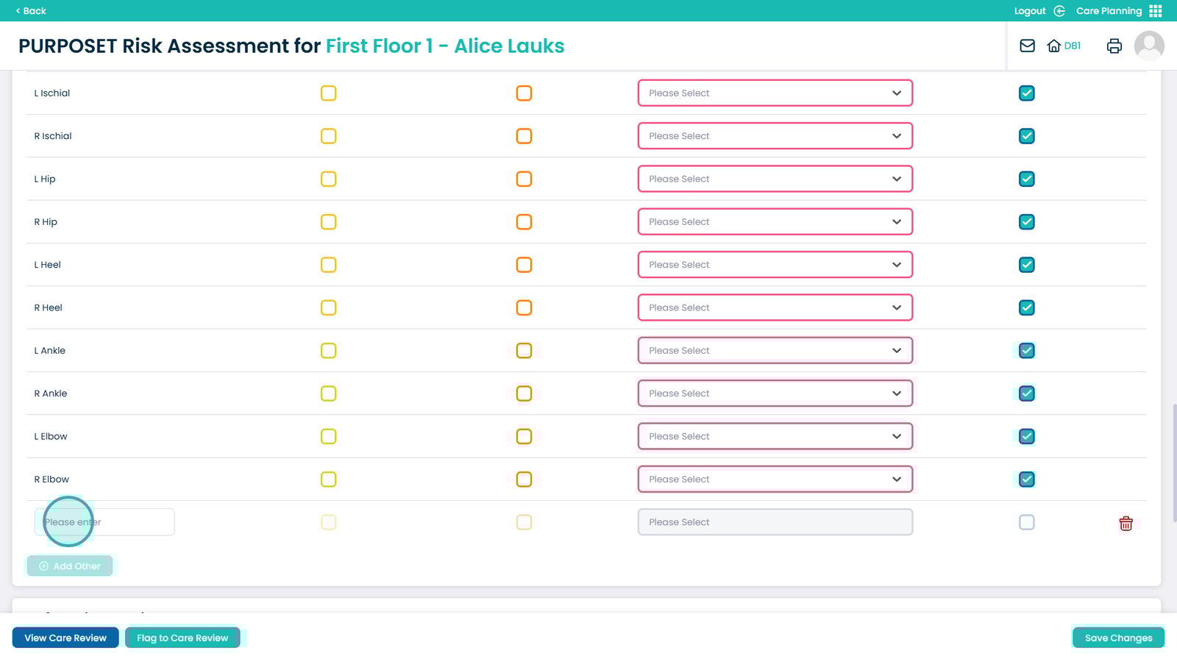1177x662 pixels.
Task: Go Back using the top-left link
Action: coord(31,11)
